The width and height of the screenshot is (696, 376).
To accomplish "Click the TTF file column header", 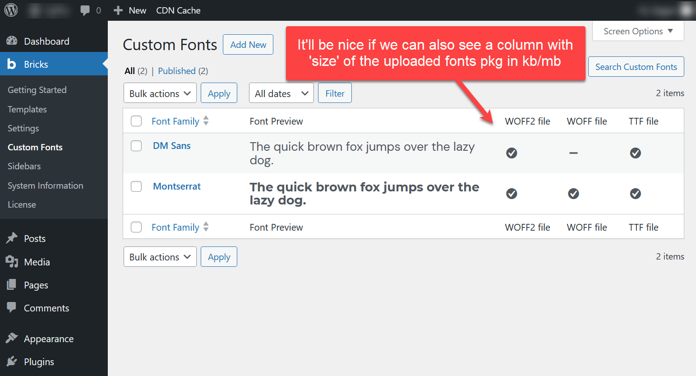I will point(644,121).
